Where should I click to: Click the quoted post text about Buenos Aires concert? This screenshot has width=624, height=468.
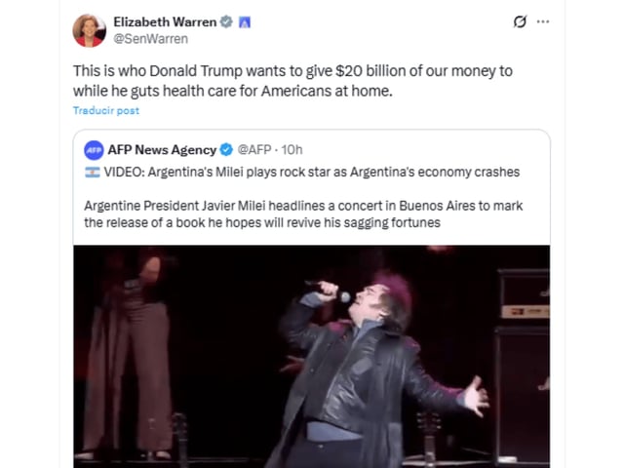(303, 214)
